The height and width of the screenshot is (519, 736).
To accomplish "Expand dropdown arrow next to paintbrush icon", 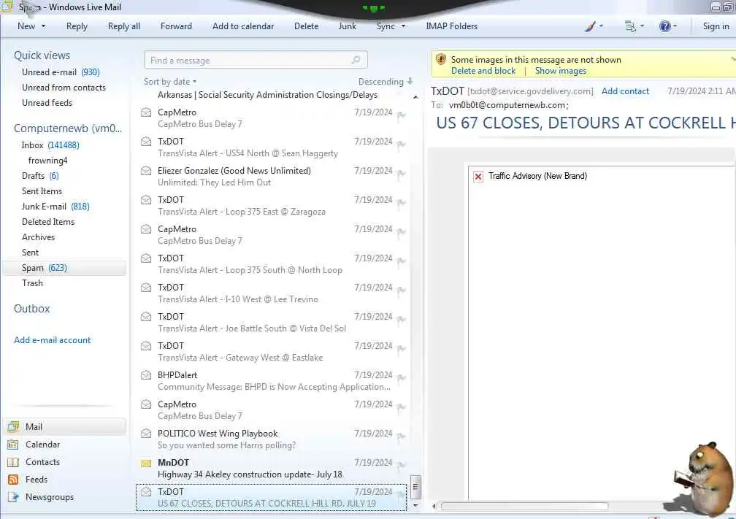I will point(602,26).
